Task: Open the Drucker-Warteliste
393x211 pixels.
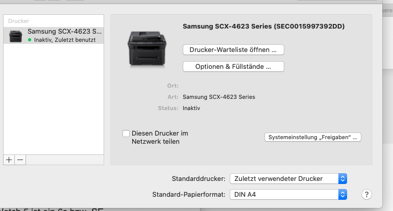Action: tap(233, 50)
